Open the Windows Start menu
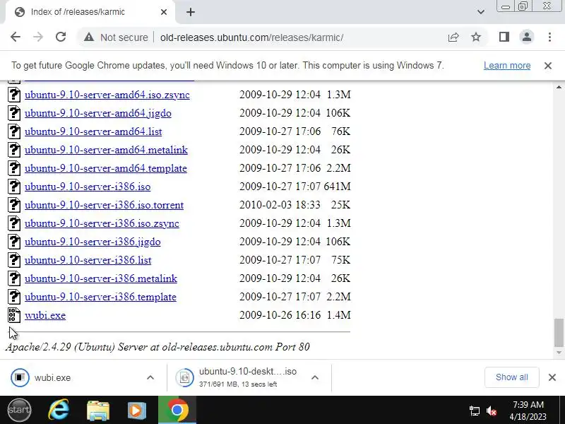This screenshot has height=424, width=565. pos(20,410)
